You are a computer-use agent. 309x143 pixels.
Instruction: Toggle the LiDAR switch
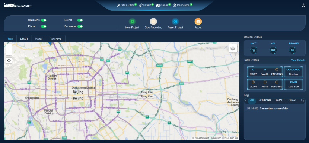pyautogui.click(x=80, y=20)
